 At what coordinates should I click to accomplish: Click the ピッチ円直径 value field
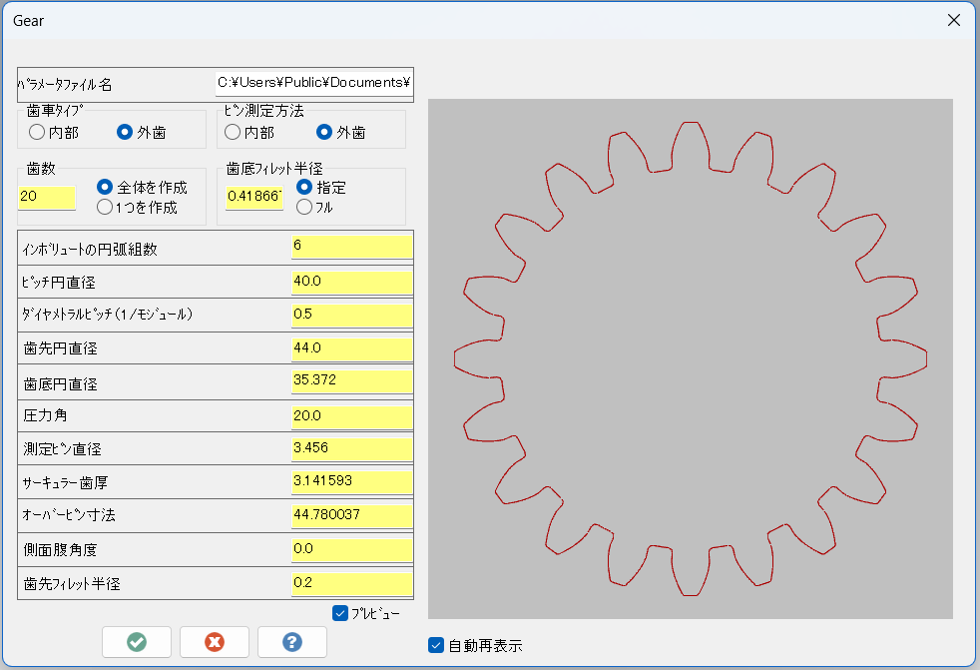351,282
